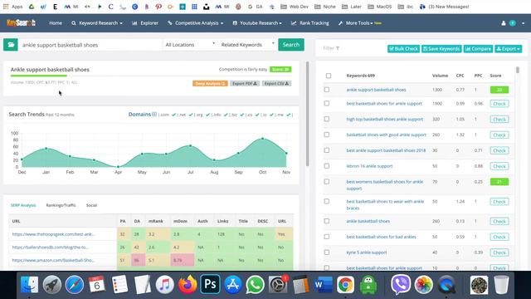Click the green Search button
The height and width of the screenshot is (299, 531).
291,44
